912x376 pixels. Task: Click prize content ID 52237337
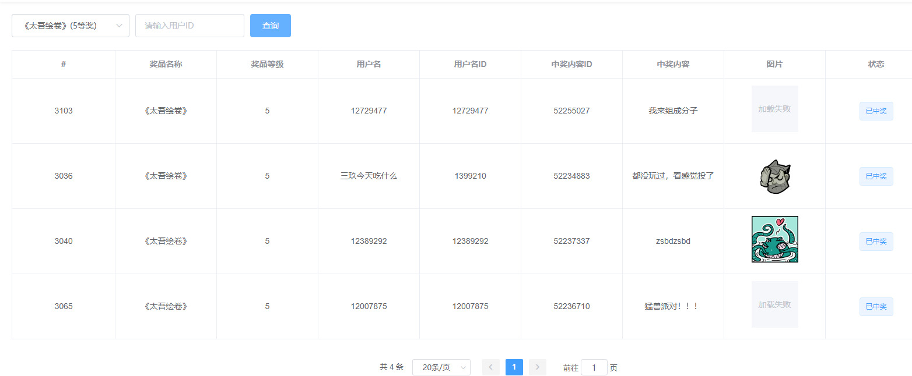pyautogui.click(x=571, y=241)
